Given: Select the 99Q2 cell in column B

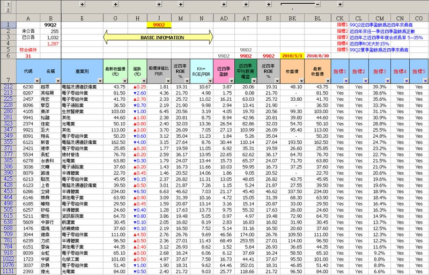Looking at the screenshot, I should [x=50, y=25].
